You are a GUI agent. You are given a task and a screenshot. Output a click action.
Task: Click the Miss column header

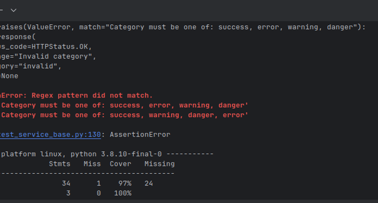click(x=92, y=164)
